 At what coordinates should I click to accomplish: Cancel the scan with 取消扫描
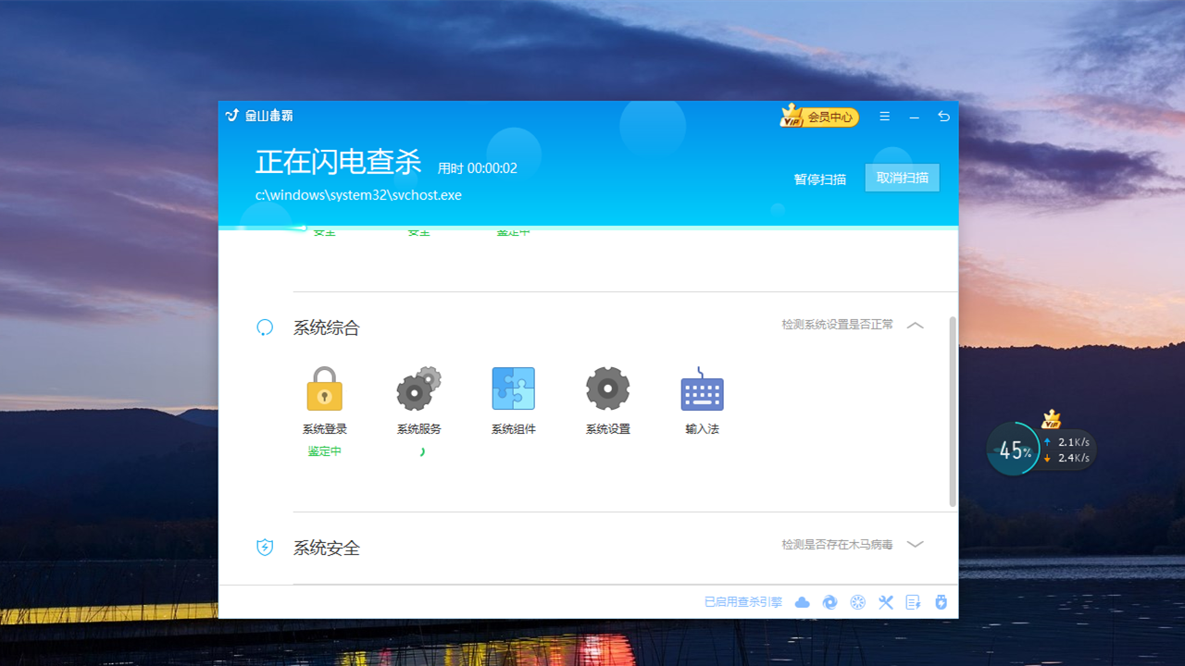tap(902, 178)
